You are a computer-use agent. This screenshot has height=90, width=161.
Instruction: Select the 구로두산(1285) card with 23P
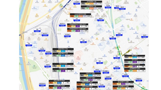pos(90,74)
